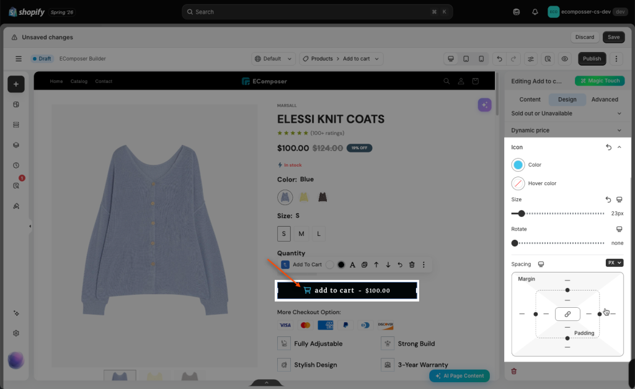Open the page settings sliders icon
Image resolution: width=635 pixels, height=389 pixels.
point(531,59)
